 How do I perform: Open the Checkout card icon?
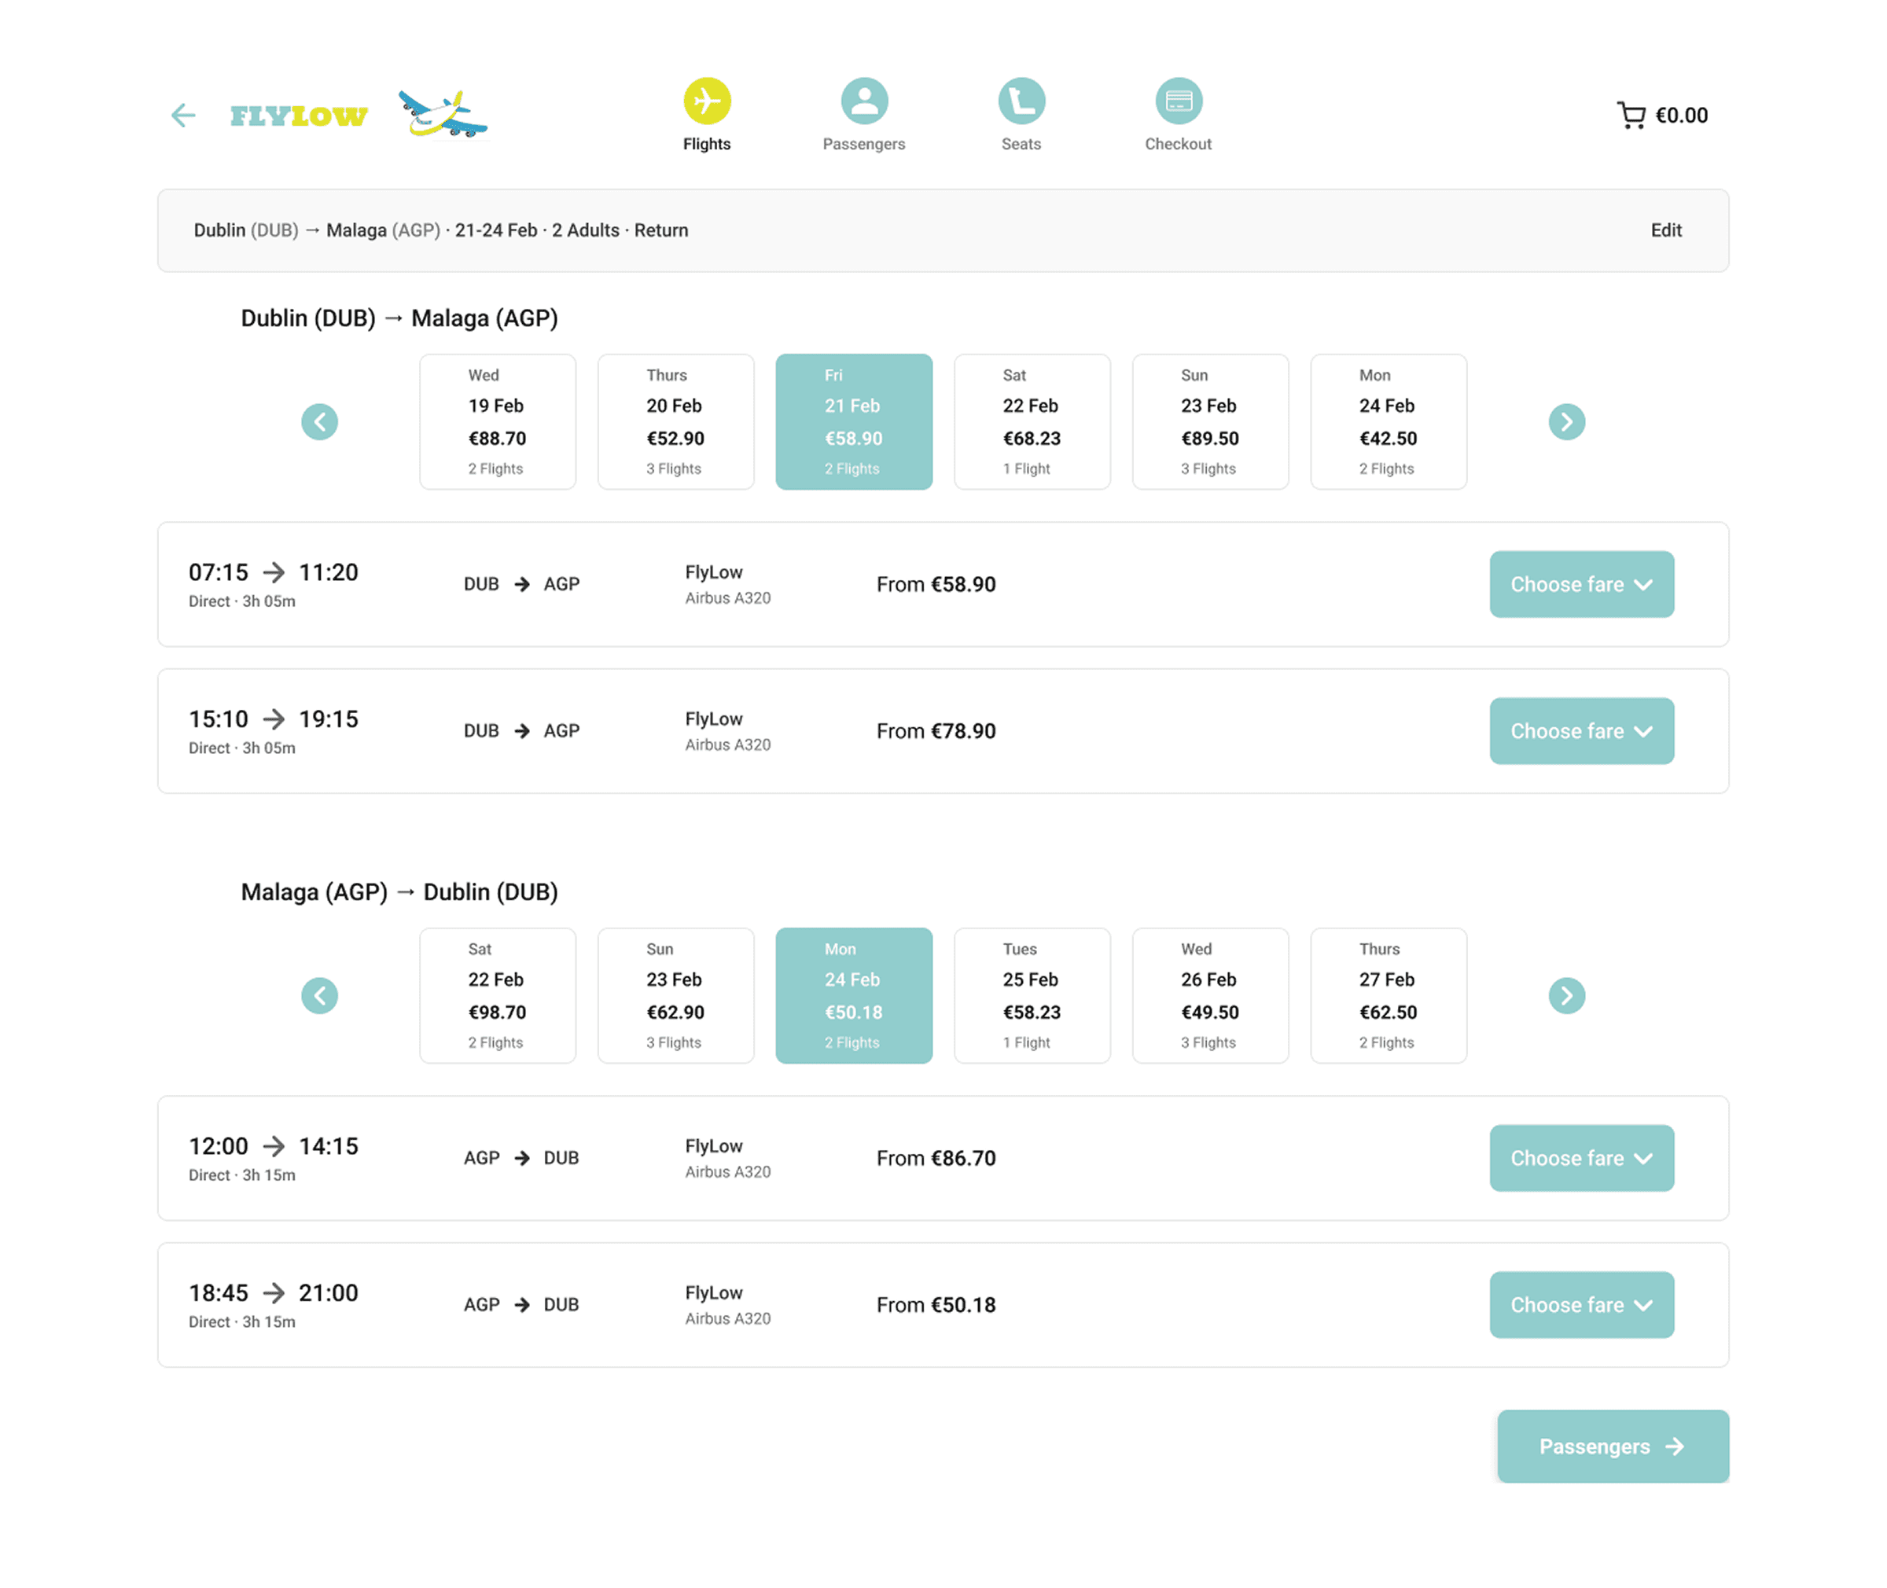pyautogui.click(x=1178, y=101)
